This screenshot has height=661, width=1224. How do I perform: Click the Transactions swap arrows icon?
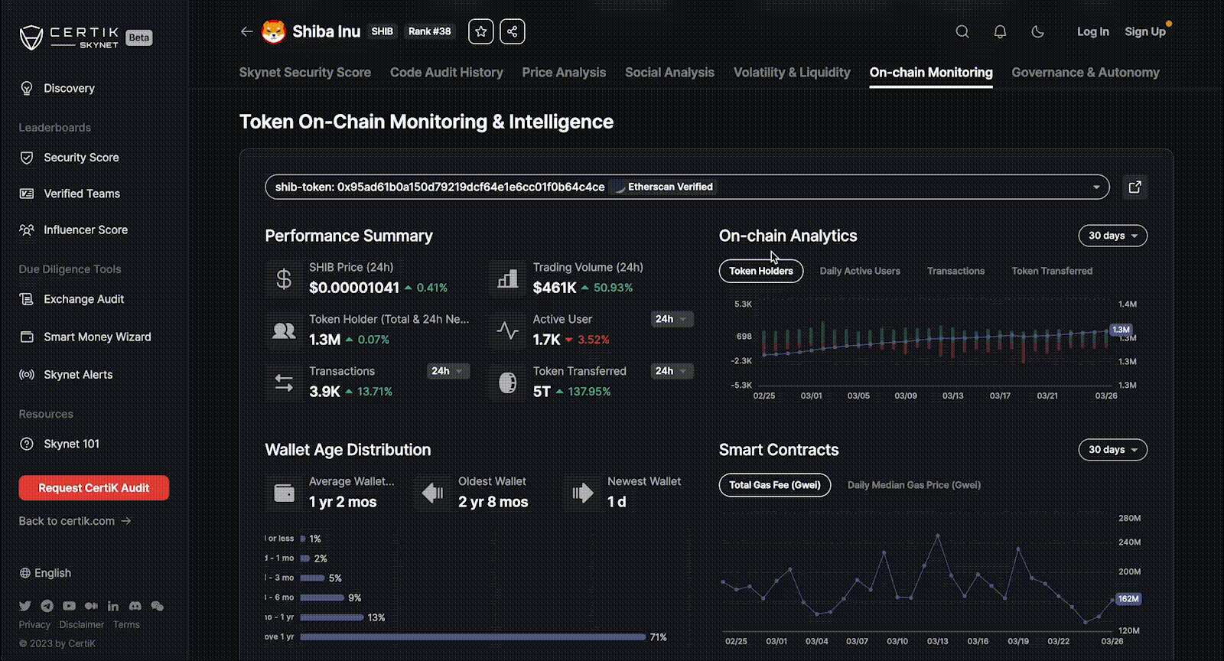284,383
